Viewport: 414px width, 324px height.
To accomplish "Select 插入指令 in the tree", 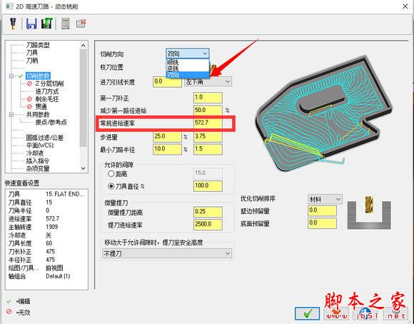I will 38,161.
